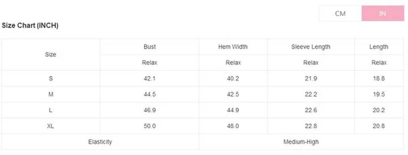The image size is (408, 155).
Task: Click the Sleeve Length column header
Action: [x=311, y=47]
